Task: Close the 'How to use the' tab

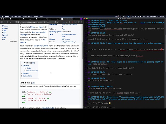Action: (20, 19)
